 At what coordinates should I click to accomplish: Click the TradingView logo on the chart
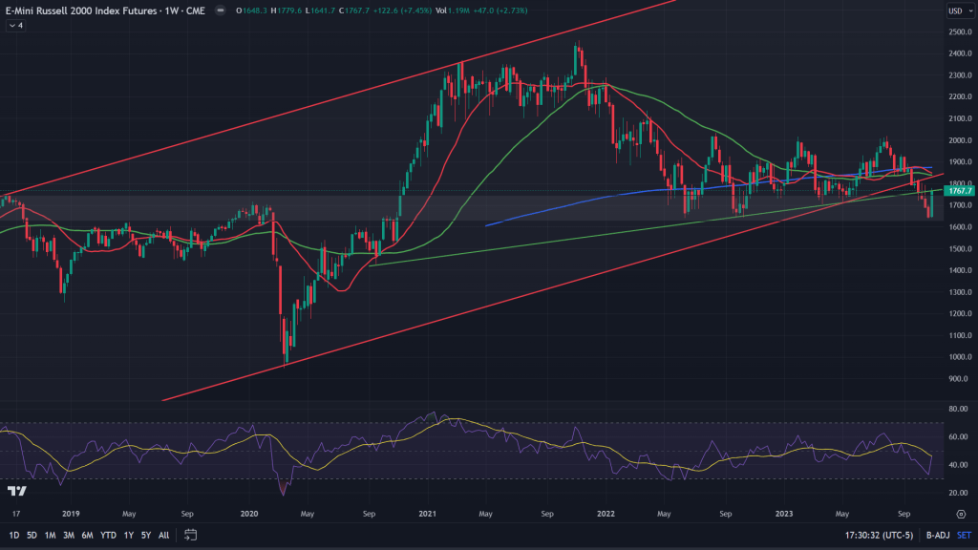pos(16,491)
